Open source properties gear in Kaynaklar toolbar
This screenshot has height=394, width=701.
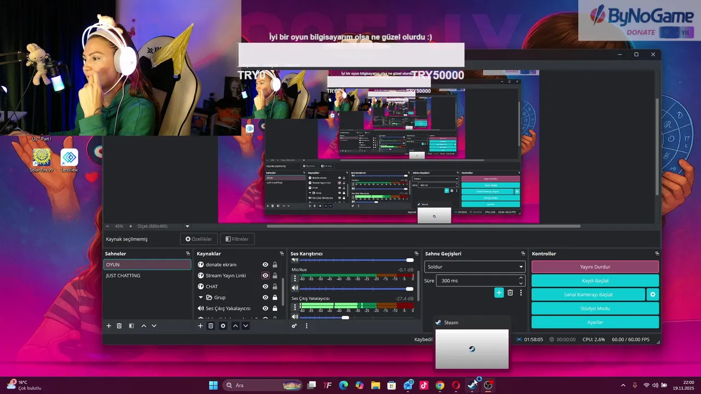tap(223, 326)
